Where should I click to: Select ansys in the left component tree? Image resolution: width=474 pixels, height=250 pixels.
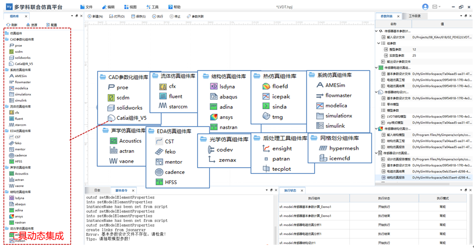tap(16, 217)
